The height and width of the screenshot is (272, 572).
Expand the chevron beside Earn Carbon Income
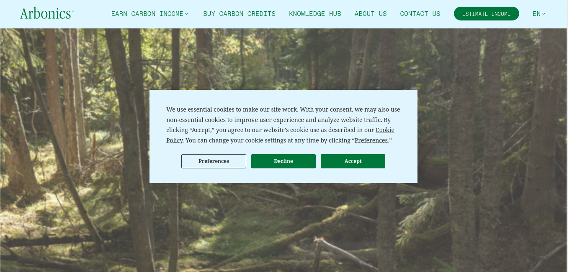(x=187, y=14)
